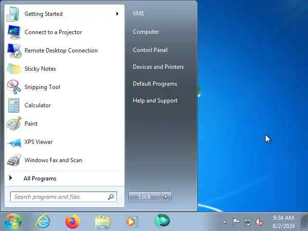Image resolution: width=308 pixels, height=231 pixels.
Task: Click the search magnifier icon
Action: click(x=111, y=197)
